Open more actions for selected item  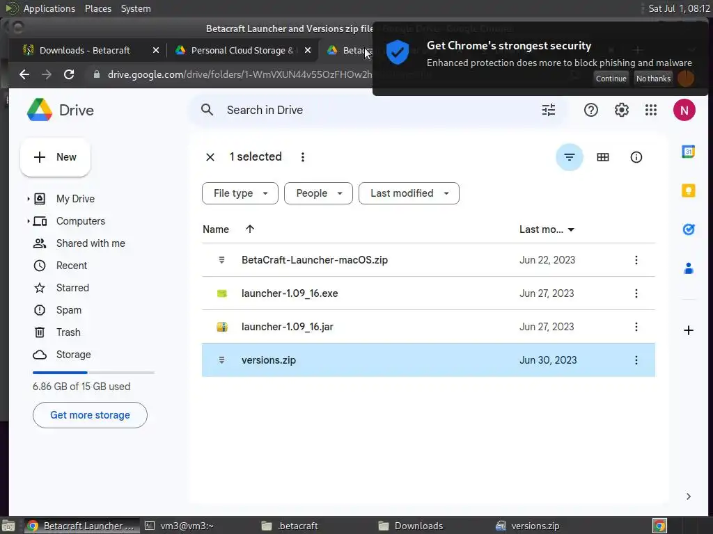coord(302,157)
